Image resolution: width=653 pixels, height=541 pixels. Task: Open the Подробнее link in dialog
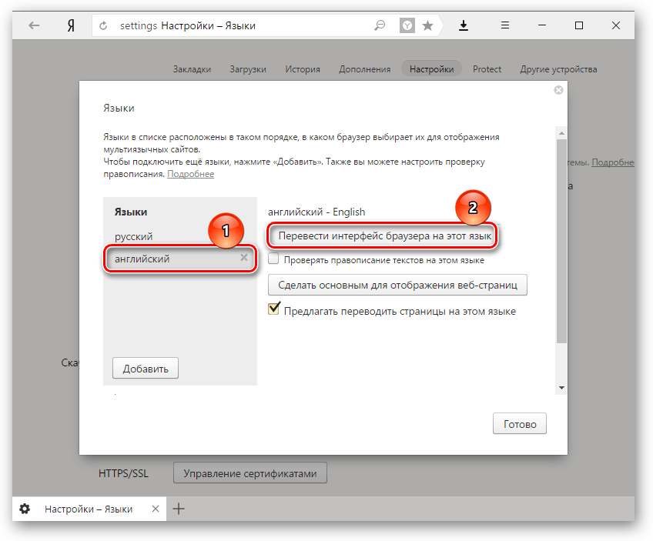point(191,174)
